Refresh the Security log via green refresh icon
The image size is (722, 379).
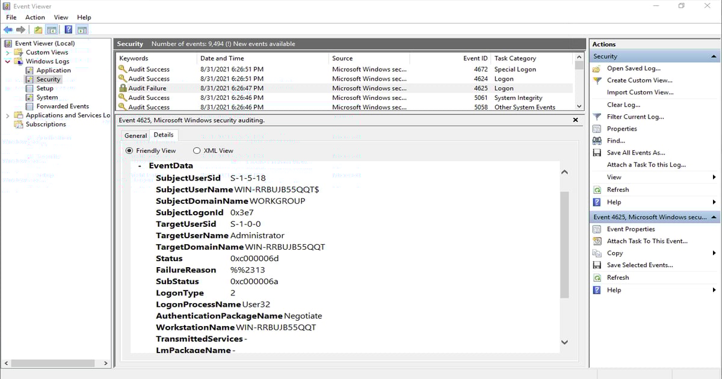click(x=597, y=189)
